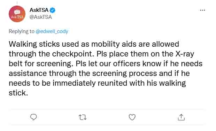
Task: Click the word "X-ray" in the tweet
Action: coord(185,54)
